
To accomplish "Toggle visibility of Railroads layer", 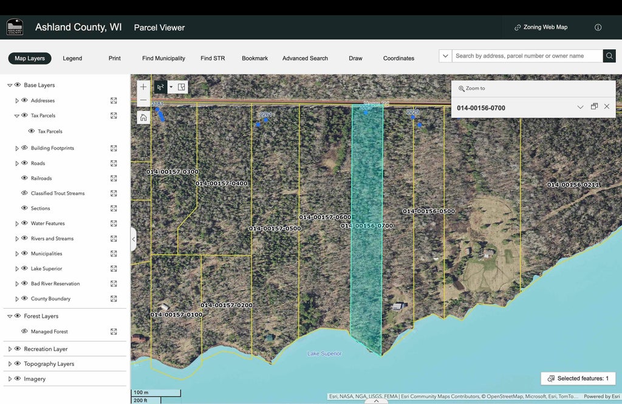I will (x=25, y=179).
